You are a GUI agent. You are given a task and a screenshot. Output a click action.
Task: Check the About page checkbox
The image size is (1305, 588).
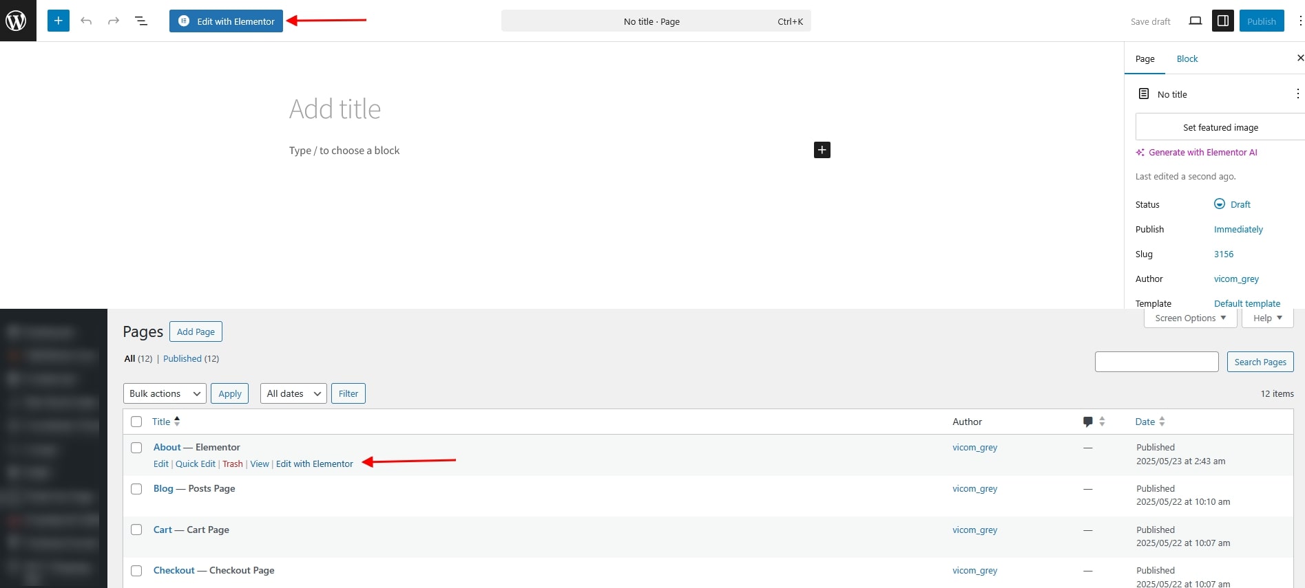(136, 448)
